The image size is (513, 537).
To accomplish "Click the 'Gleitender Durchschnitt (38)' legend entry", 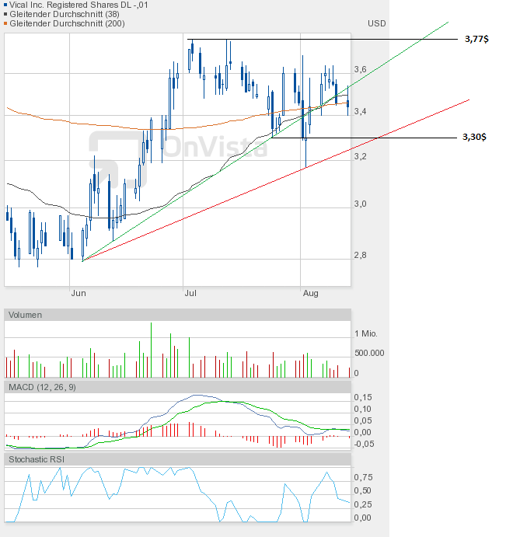I will coord(65,14).
